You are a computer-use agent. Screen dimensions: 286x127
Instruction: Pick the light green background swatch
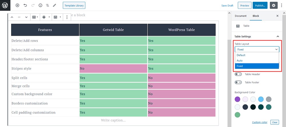pyautogui.click(x=237, y=115)
